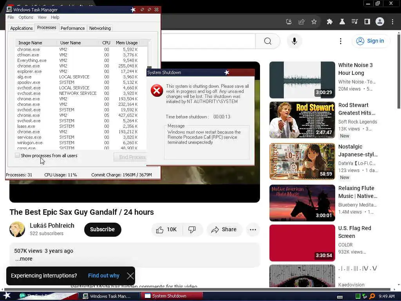Click the Task Manager title bar star icon
This screenshot has width=401, height=301.
click(133, 10)
